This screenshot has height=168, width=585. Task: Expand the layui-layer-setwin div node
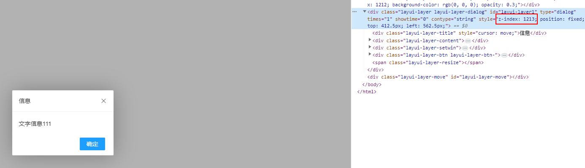(370, 47)
